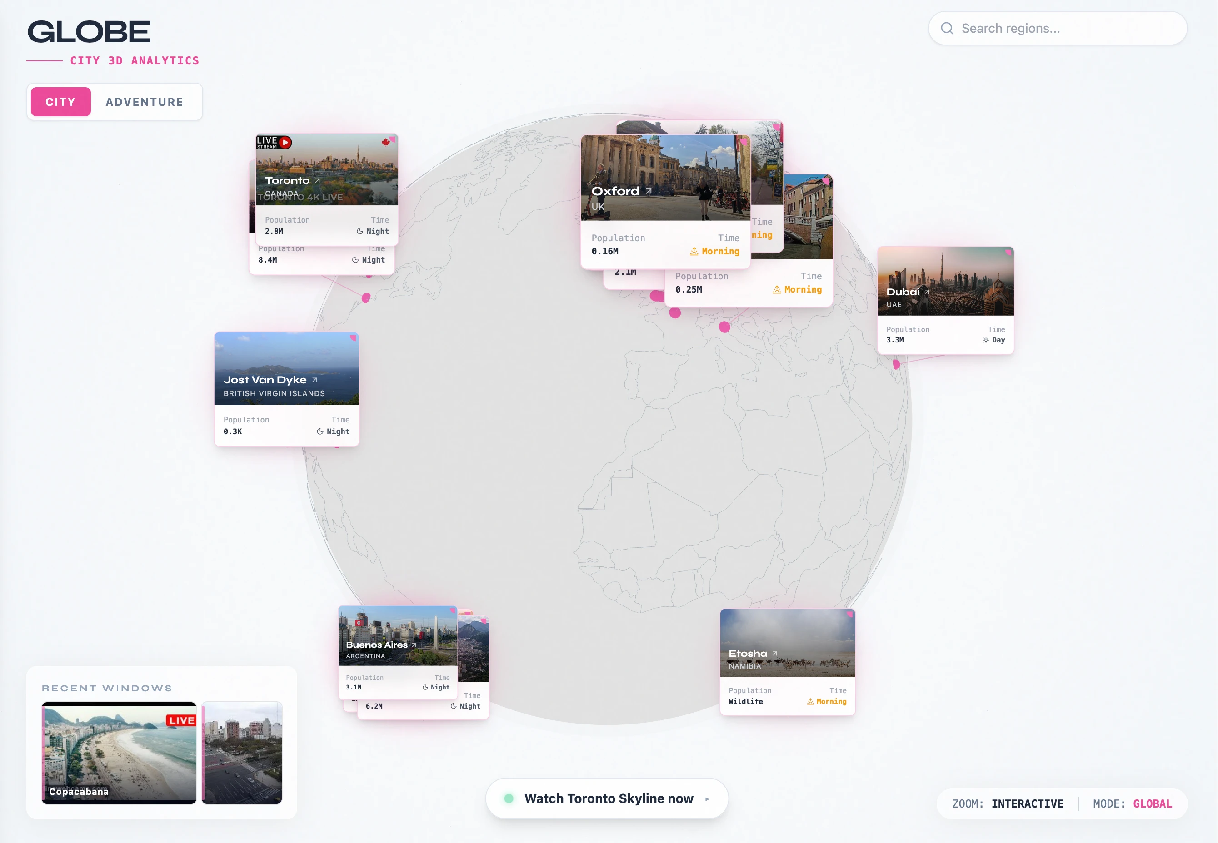1218x843 pixels.
Task: Open the Etosha card title
Action: tap(748, 654)
